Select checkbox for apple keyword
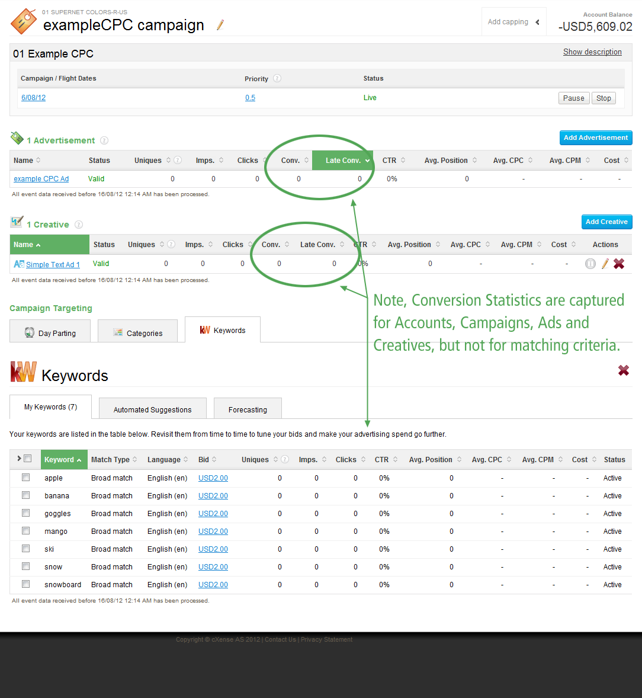The height and width of the screenshot is (698, 642). (x=26, y=478)
